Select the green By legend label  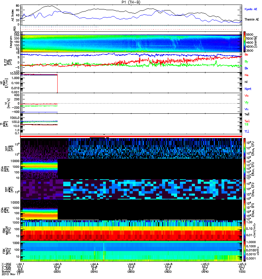click(x=246, y=62)
